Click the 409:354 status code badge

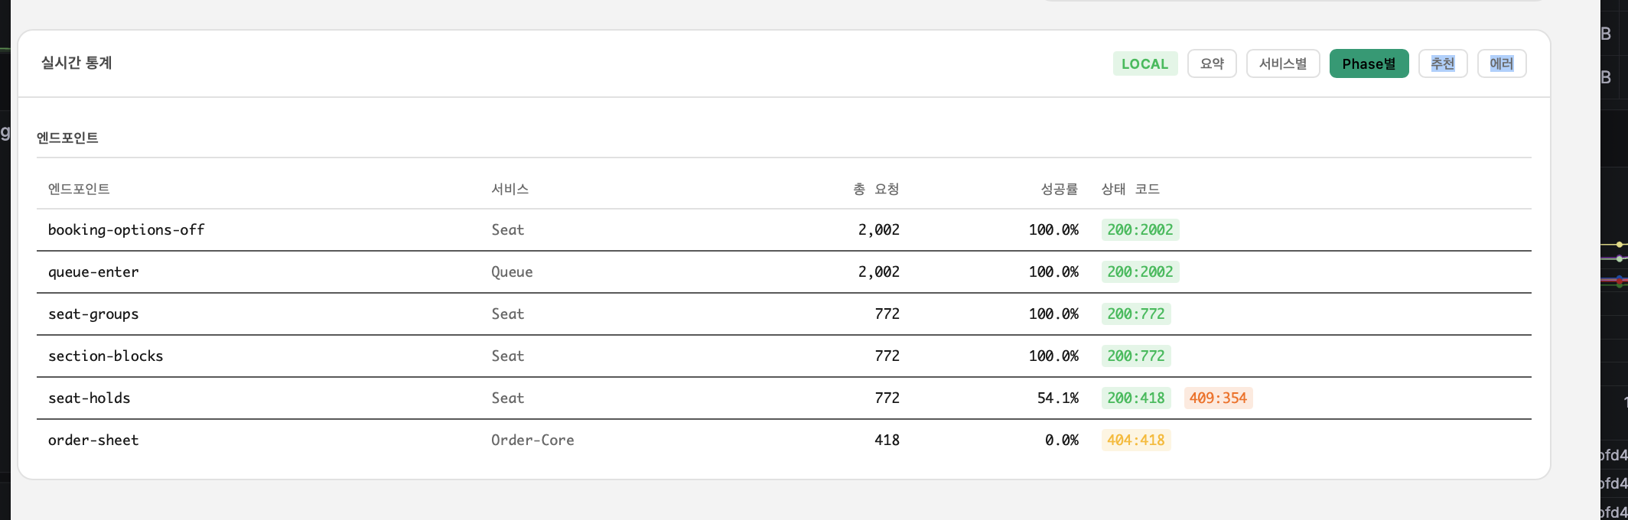(x=1218, y=398)
